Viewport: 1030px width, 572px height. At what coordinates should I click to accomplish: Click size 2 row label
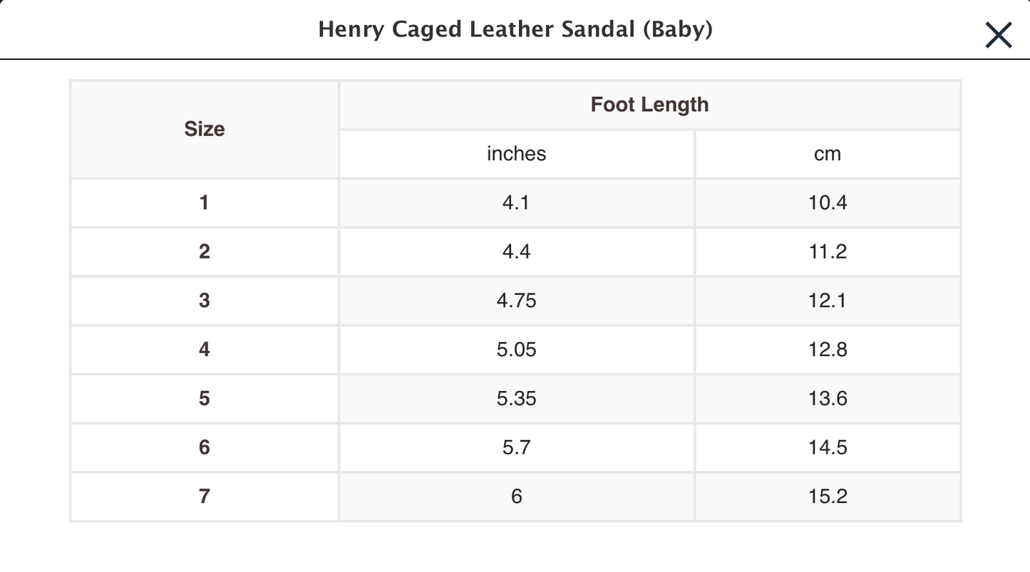tap(205, 251)
